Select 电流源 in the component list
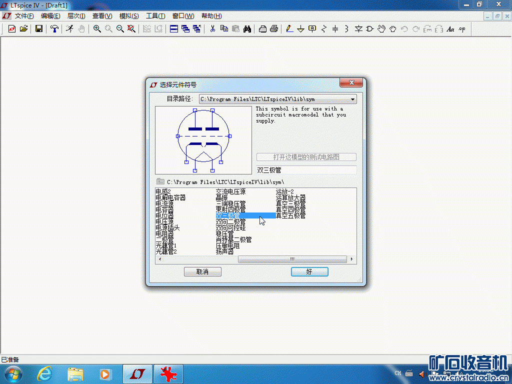 pos(164,204)
